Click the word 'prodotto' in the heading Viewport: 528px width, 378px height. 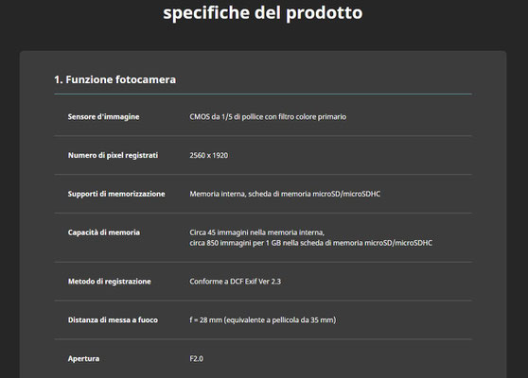point(325,13)
